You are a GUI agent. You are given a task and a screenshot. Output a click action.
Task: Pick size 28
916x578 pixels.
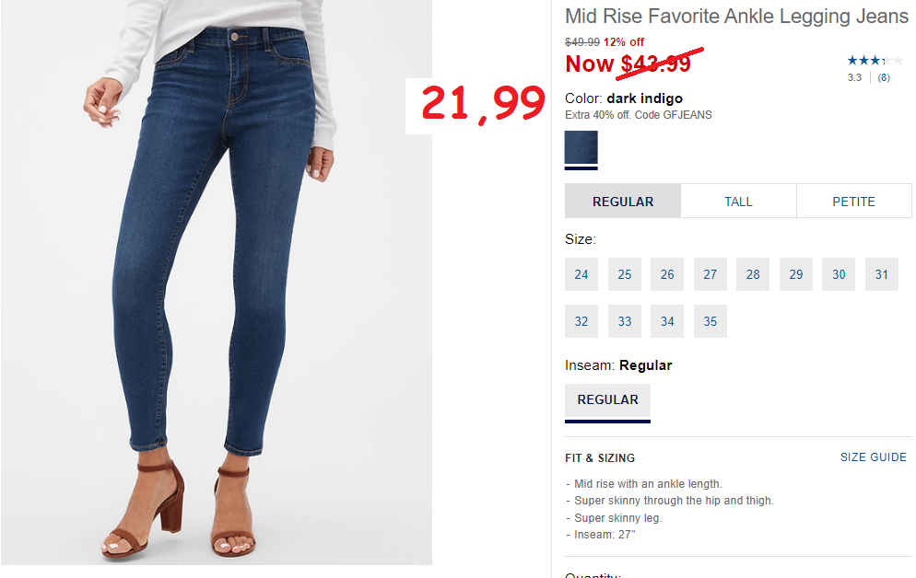coord(753,274)
